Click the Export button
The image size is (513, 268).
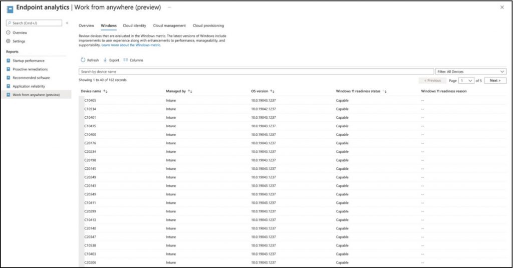(111, 60)
